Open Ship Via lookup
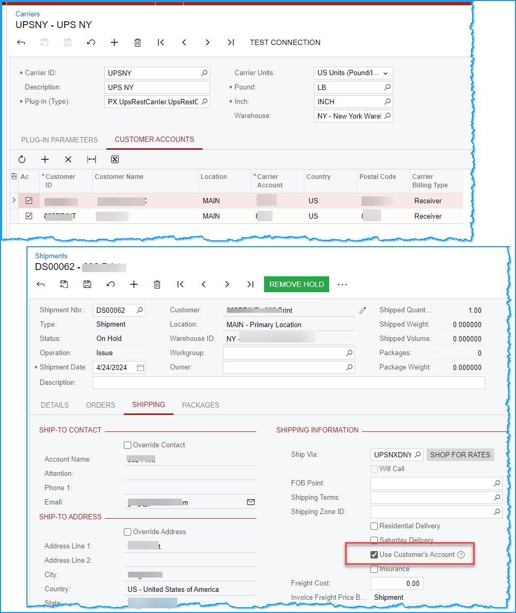Viewport: 516px width, 613px height. coord(418,455)
